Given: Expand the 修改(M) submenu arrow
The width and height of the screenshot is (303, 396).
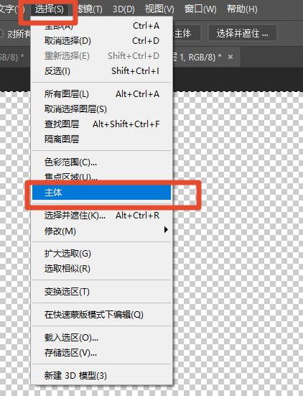Looking at the screenshot, I should pyautogui.click(x=166, y=230).
